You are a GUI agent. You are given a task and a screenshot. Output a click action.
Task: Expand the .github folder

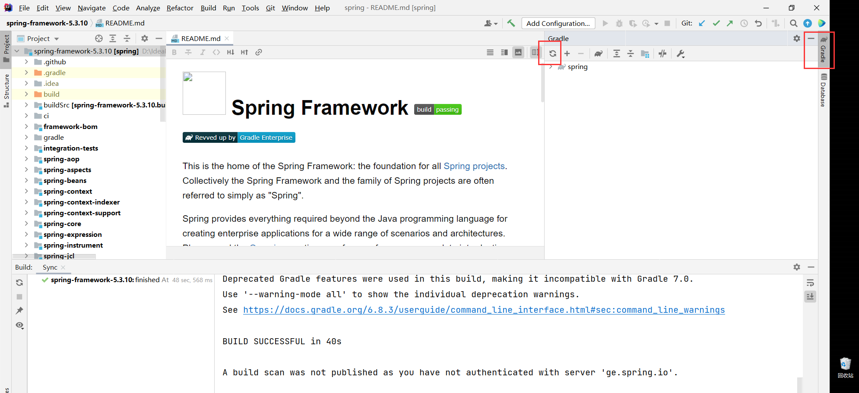coord(26,62)
